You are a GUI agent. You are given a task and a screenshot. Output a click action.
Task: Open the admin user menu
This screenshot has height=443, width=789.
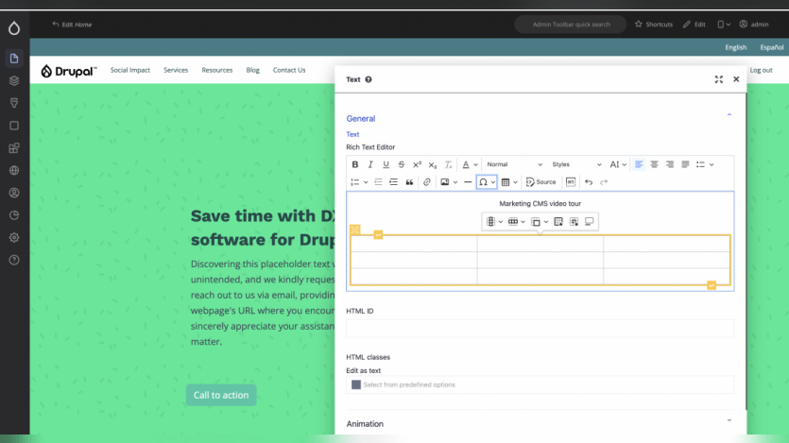754,25
